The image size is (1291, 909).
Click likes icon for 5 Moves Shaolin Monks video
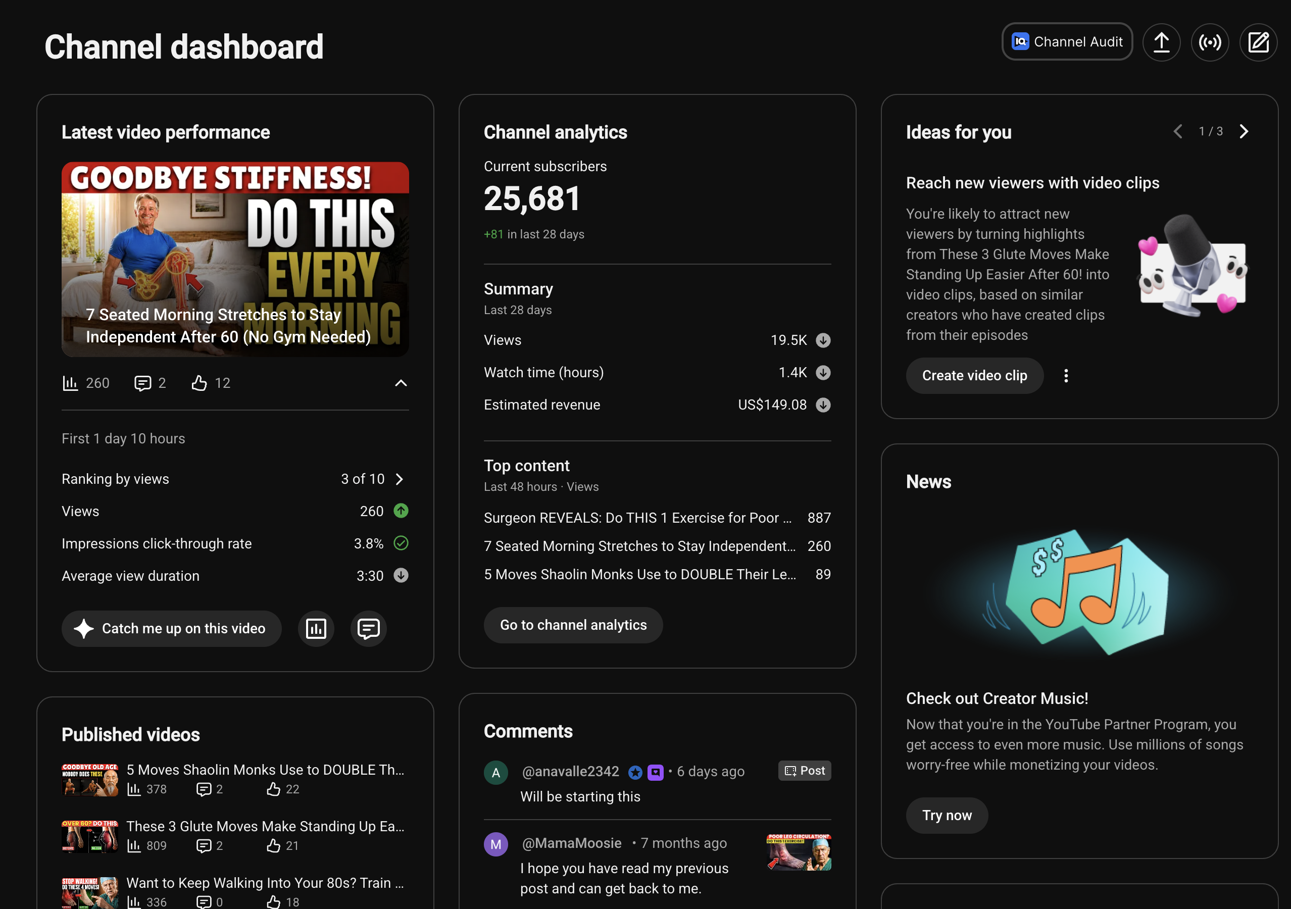[x=273, y=789]
